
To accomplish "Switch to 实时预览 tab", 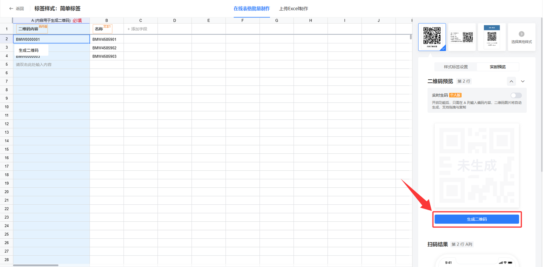I will (x=498, y=67).
